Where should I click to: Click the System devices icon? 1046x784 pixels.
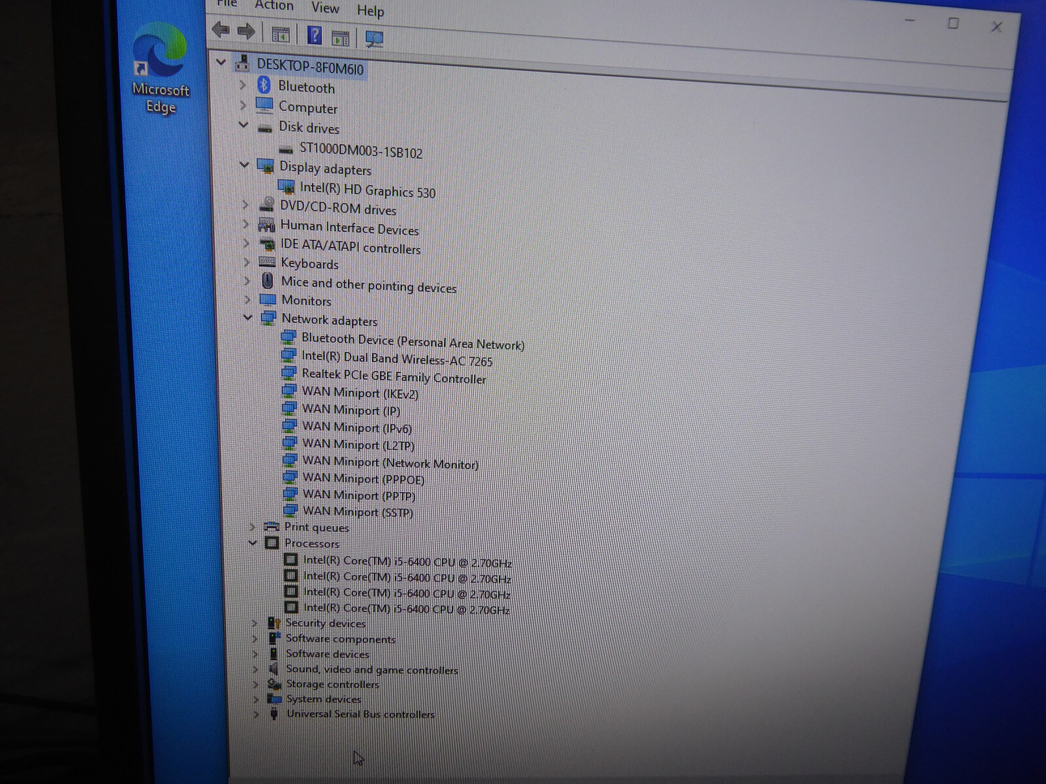275,698
